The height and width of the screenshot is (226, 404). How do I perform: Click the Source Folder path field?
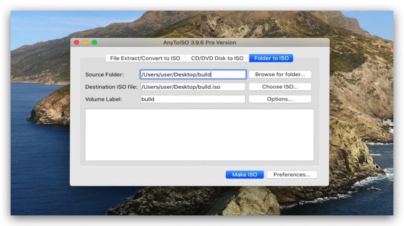(x=193, y=74)
